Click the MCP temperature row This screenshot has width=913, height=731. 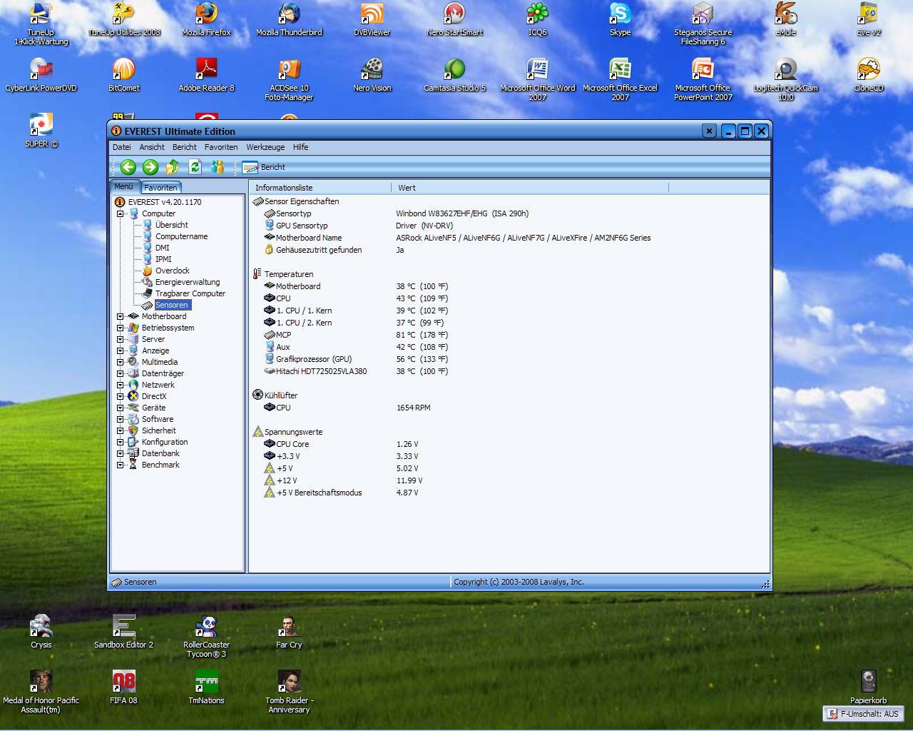pos(357,335)
